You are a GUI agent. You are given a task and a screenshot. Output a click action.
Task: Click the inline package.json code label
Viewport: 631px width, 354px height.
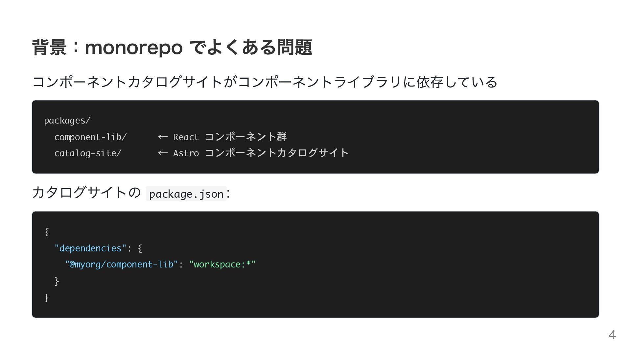[186, 194]
